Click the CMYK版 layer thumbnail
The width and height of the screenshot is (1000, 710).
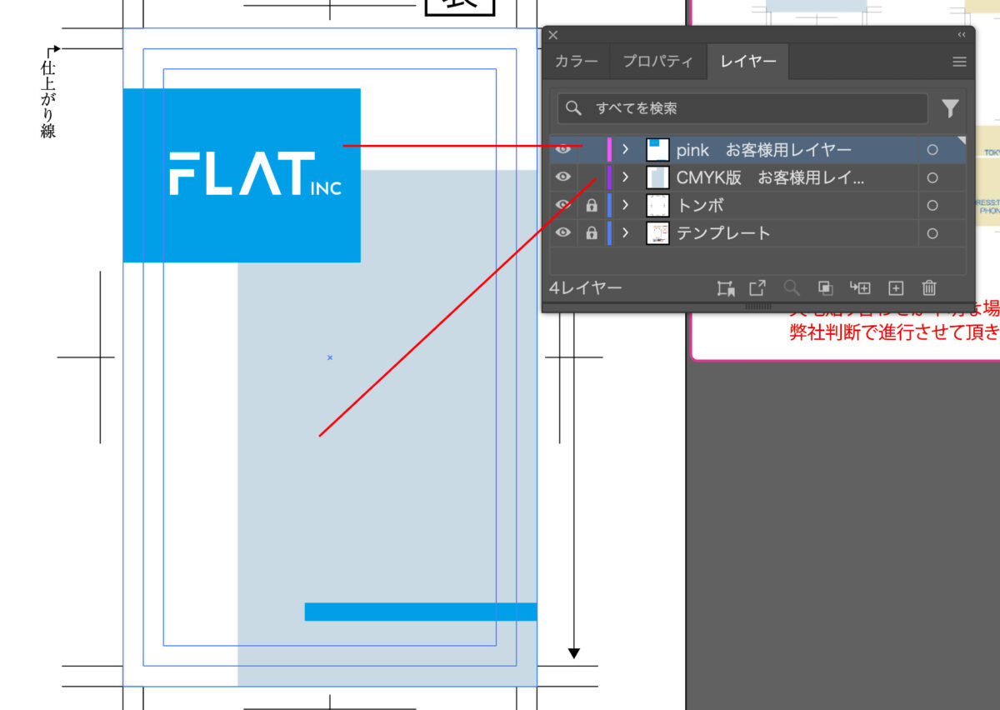(657, 177)
